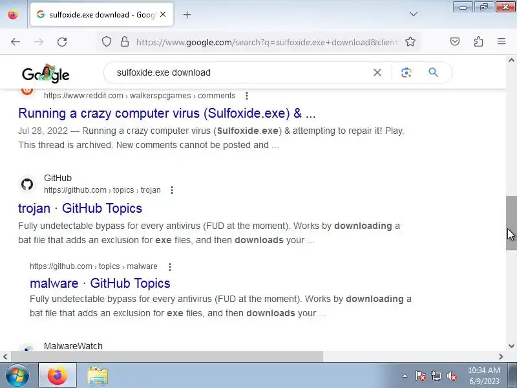Show hidden system tray icons
This screenshot has width=517, height=388.
pyautogui.click(x=405, y=376)
